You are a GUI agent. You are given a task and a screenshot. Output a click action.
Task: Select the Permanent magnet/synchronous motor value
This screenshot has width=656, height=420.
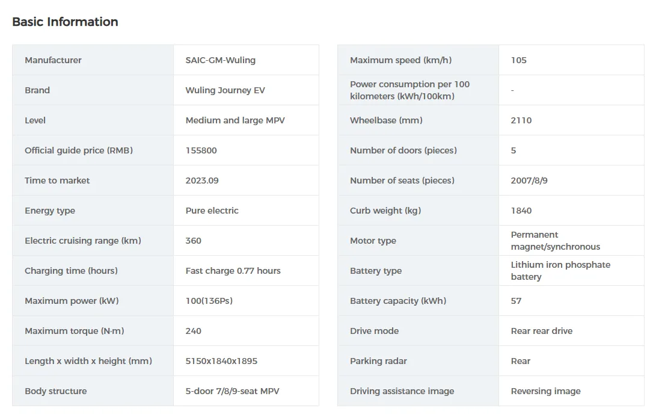pyautogui.click(x=555, y=241)
